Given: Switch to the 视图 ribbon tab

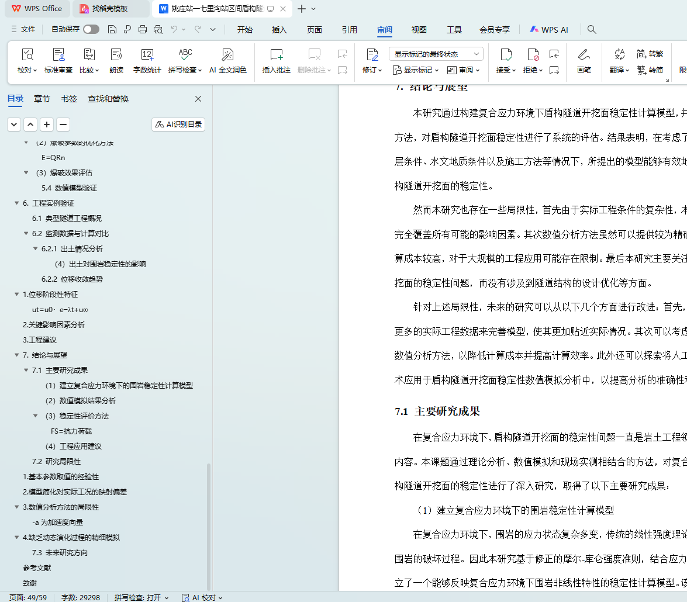Looking at the screenshot, I should pos(419,30).
